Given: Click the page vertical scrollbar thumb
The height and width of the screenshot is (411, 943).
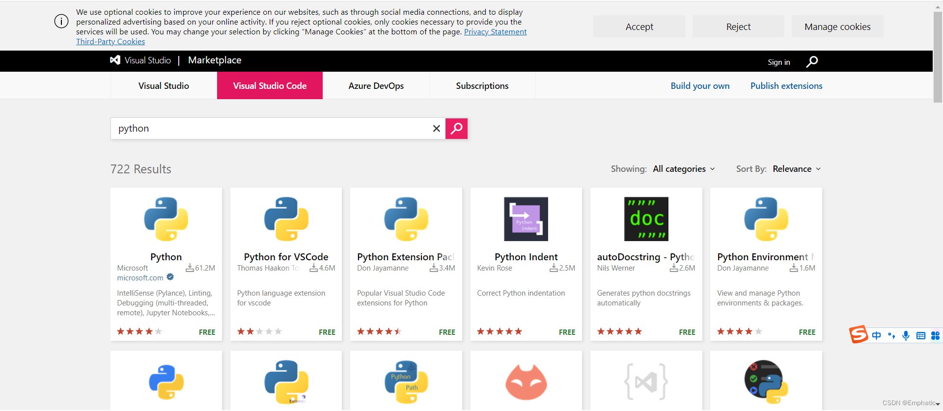Looking at the screenshot, I should pyautogui.click(x=938, y=56).
